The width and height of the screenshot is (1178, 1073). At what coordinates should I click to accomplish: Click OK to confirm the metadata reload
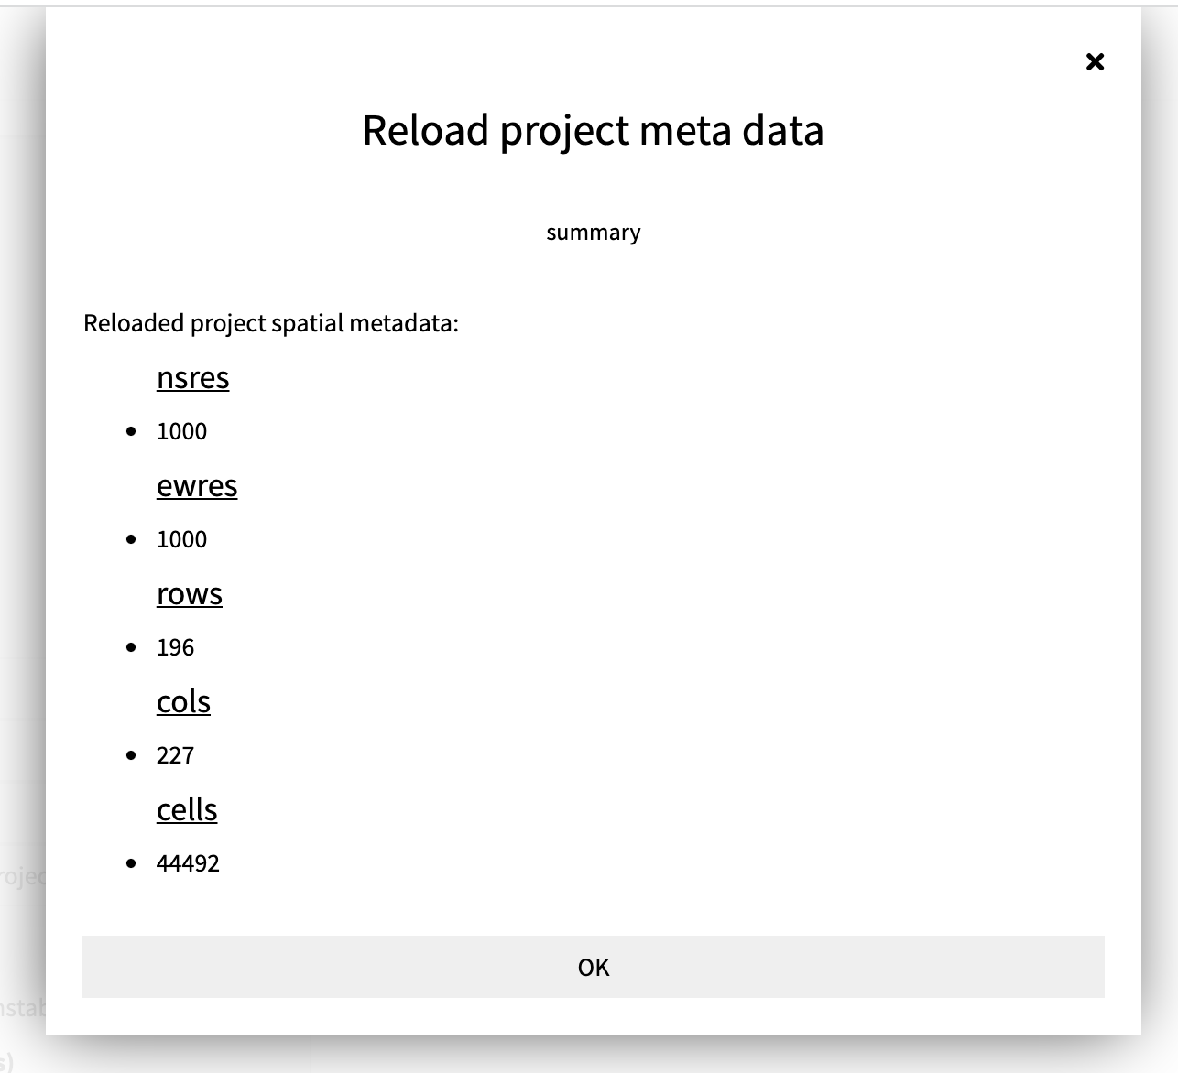point(592,967)
